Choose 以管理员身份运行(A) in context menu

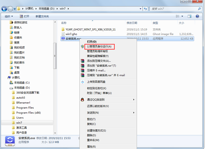click(99, 46)
